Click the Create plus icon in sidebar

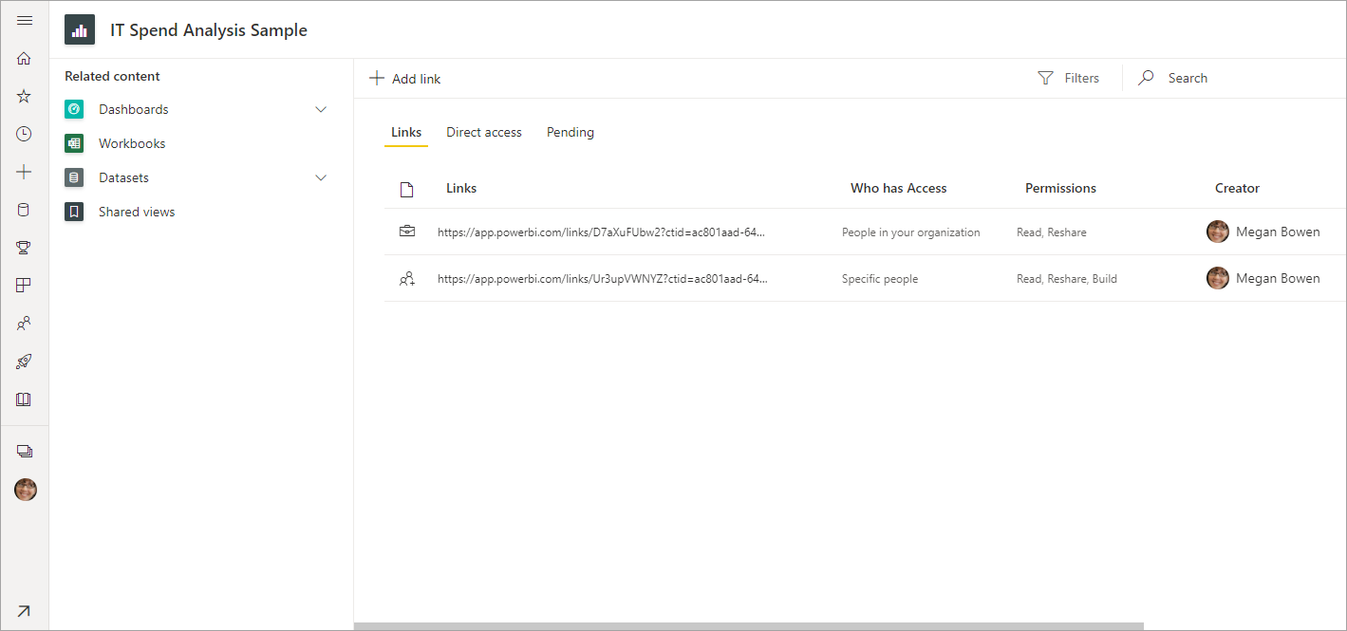25,172
